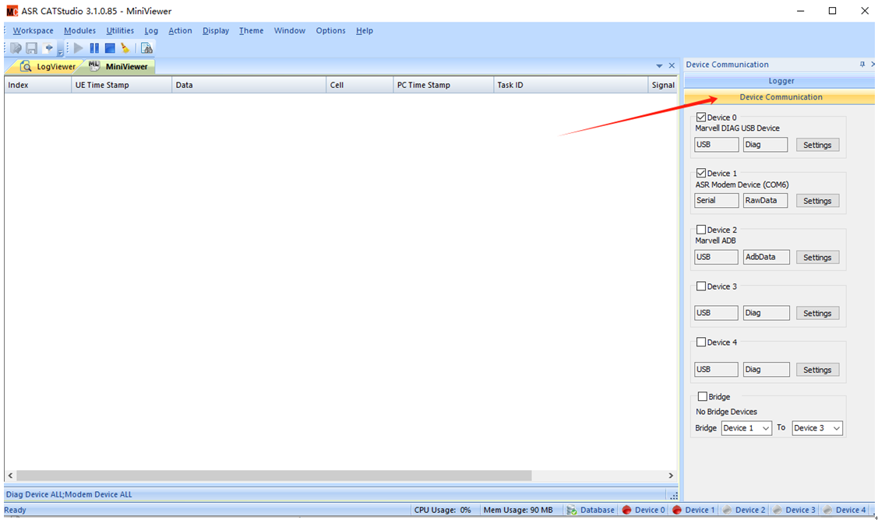The width and height of the screenshot is (878, 520).
Task: Open the Modules menu
Action: pyautogui.click(x=79, y=31)
